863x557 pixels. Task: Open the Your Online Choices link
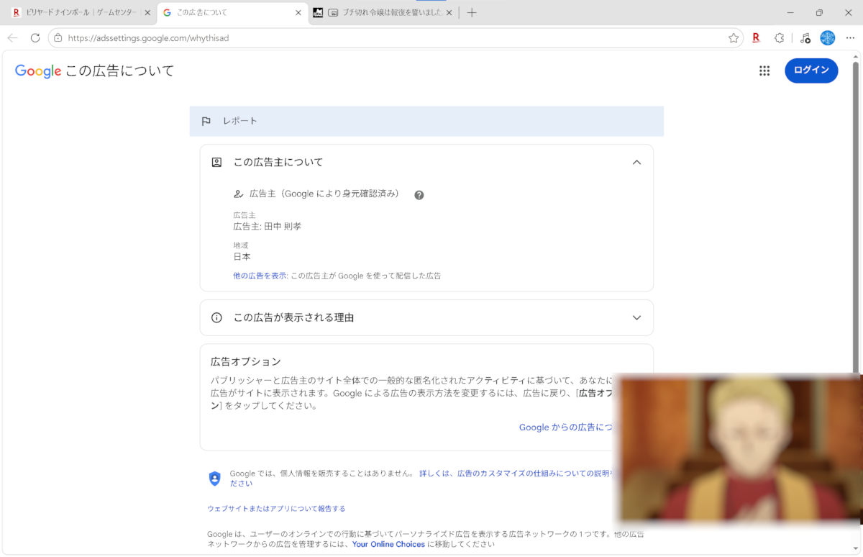(x=388, y=545)
